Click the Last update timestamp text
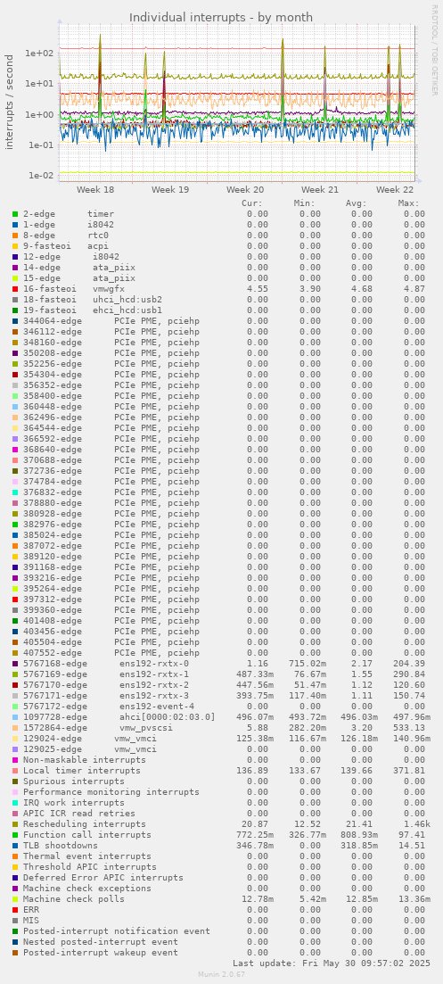Image resolution: width=443 pixels, height=984 pixels. [x=332, y=963]
